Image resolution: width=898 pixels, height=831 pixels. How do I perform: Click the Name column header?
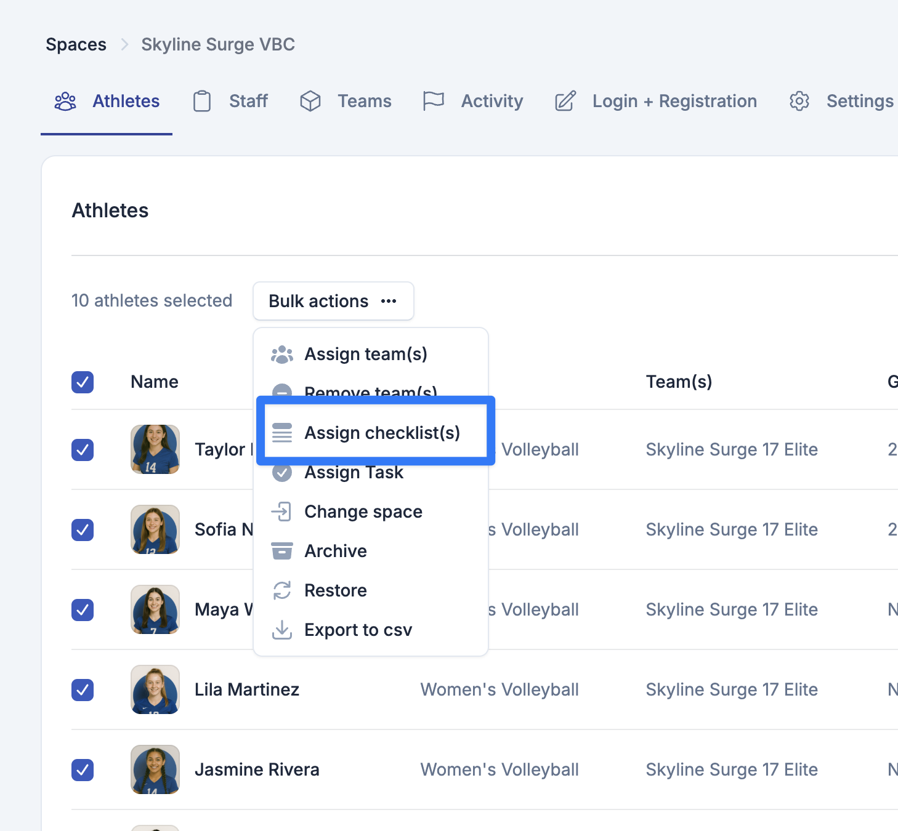[x=155, y=382]
